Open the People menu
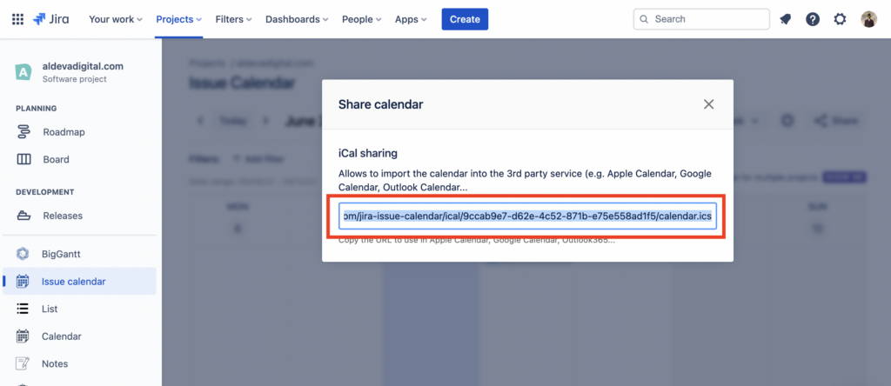The image size is (891, 386). [361, 19]
